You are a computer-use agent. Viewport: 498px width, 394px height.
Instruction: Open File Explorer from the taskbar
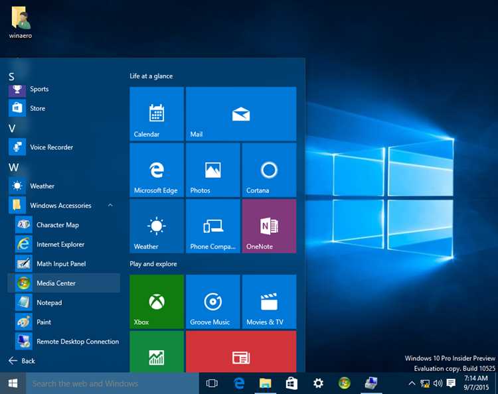click(265, 383)
